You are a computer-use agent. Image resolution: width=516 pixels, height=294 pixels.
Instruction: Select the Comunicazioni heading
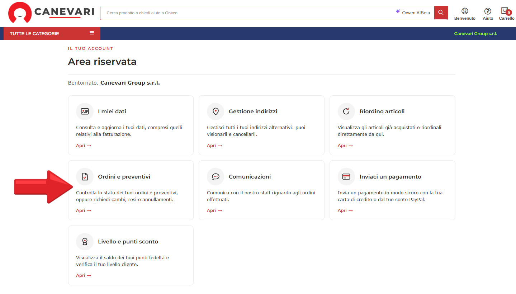(250, 177)
